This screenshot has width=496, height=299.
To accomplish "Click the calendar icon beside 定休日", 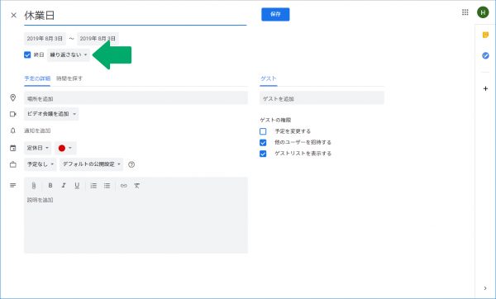I will (x=12, y=148).
